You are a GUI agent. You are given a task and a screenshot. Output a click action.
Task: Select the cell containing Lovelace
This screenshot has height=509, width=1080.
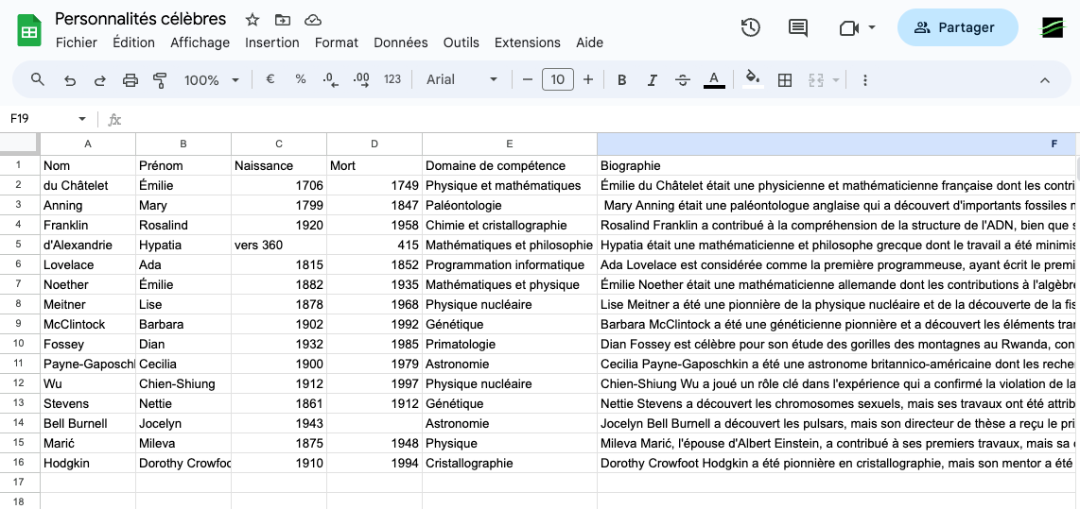tap(87, 264)
